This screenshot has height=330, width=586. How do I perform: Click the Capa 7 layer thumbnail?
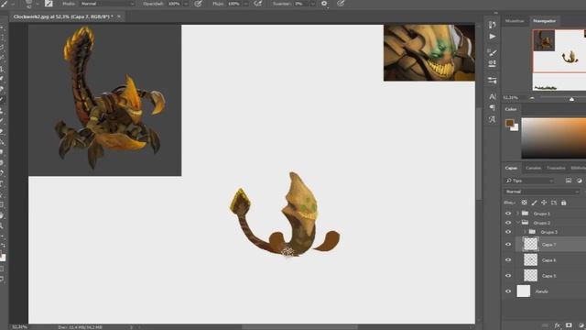click(531, 245)
